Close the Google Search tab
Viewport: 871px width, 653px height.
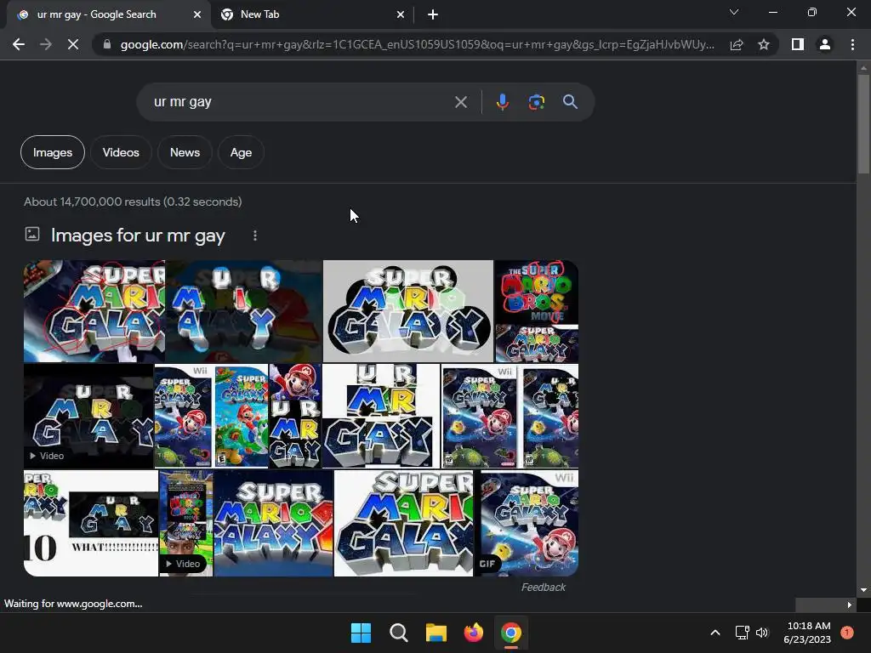click(x=197, y=14)
